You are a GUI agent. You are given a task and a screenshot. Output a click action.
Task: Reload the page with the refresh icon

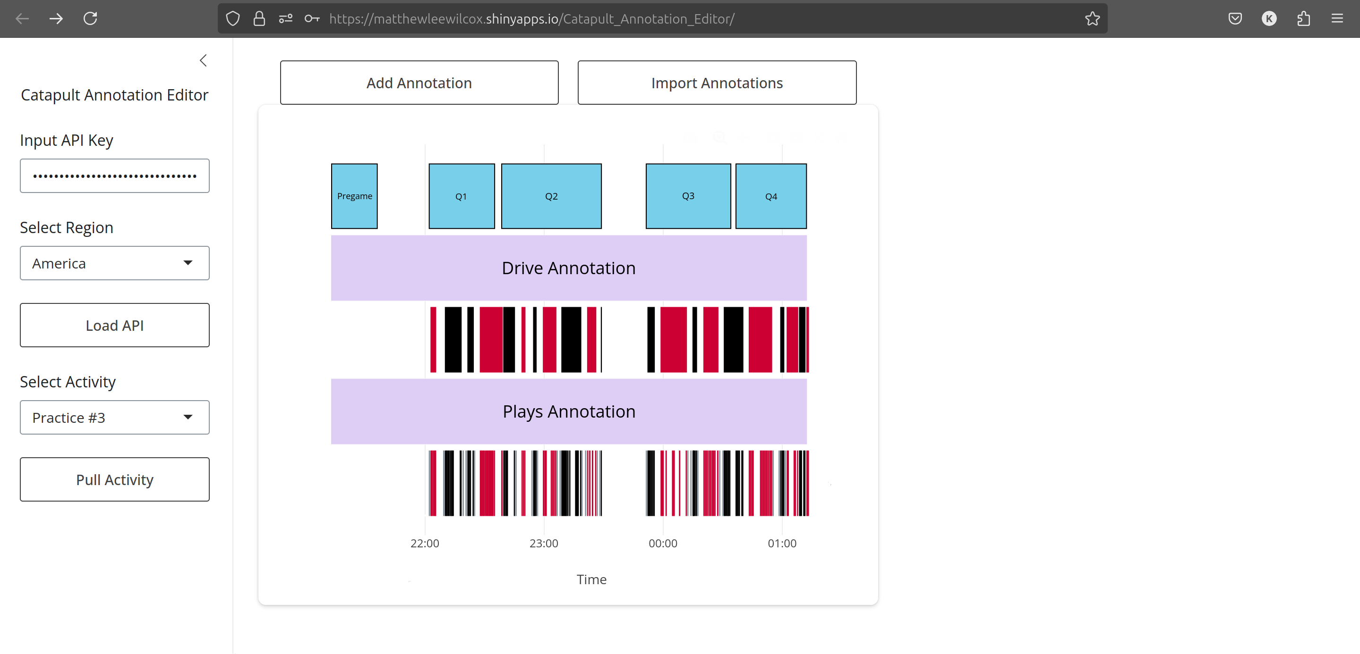(x=90, y=18)
